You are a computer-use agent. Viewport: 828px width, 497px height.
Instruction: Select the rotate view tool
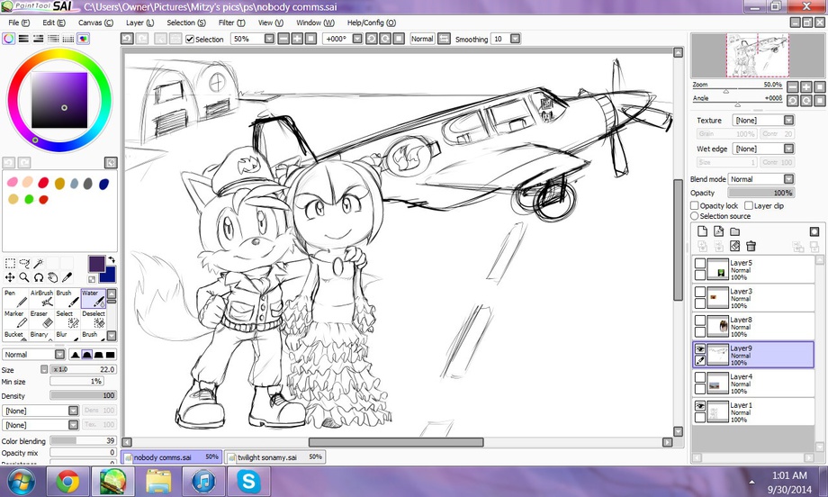coord(38,277)
